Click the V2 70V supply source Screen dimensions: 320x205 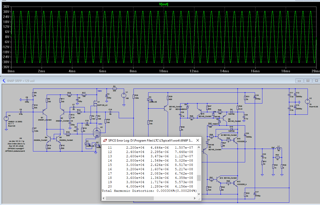tap(308, 102)
